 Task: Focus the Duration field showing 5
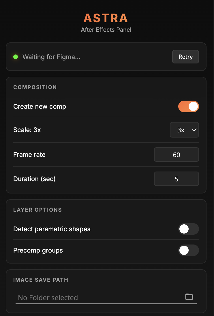(176, 179)
